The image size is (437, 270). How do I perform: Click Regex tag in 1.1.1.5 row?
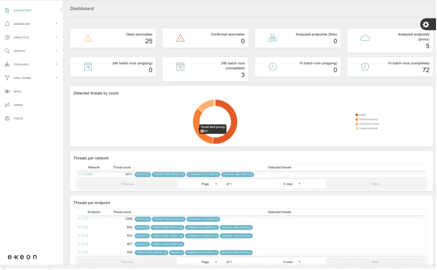tap(142, 228)
